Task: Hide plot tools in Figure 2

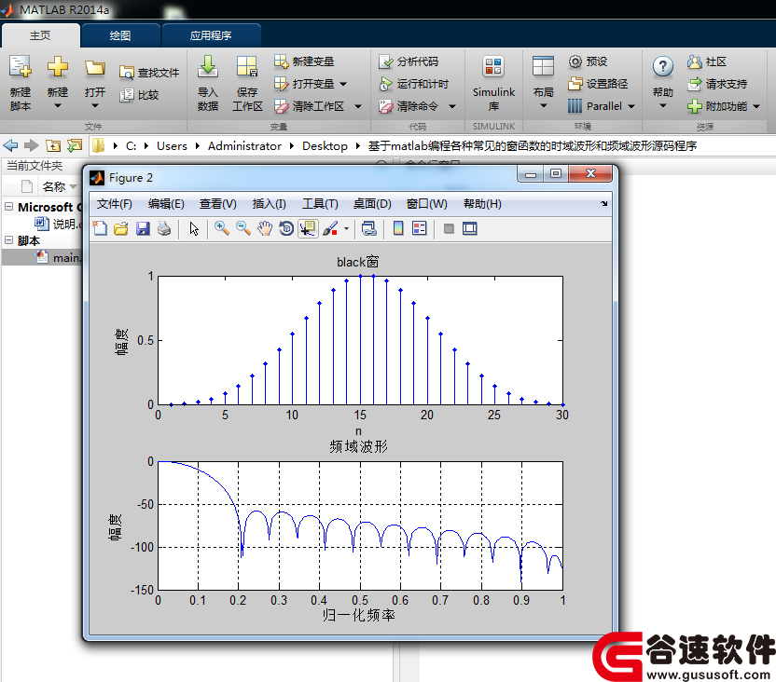Action: [x=449, y=228]
